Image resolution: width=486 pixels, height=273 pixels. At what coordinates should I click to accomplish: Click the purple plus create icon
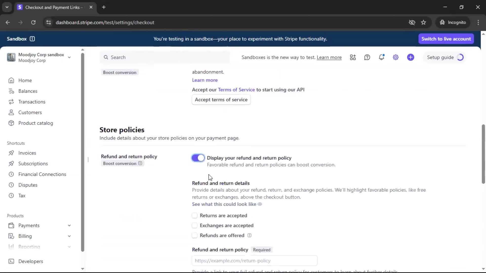(411, 57)
